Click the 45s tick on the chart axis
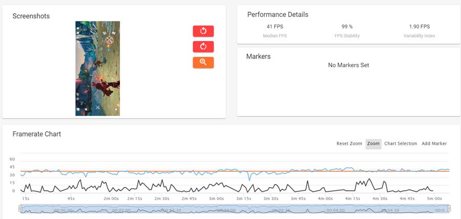 71,199
